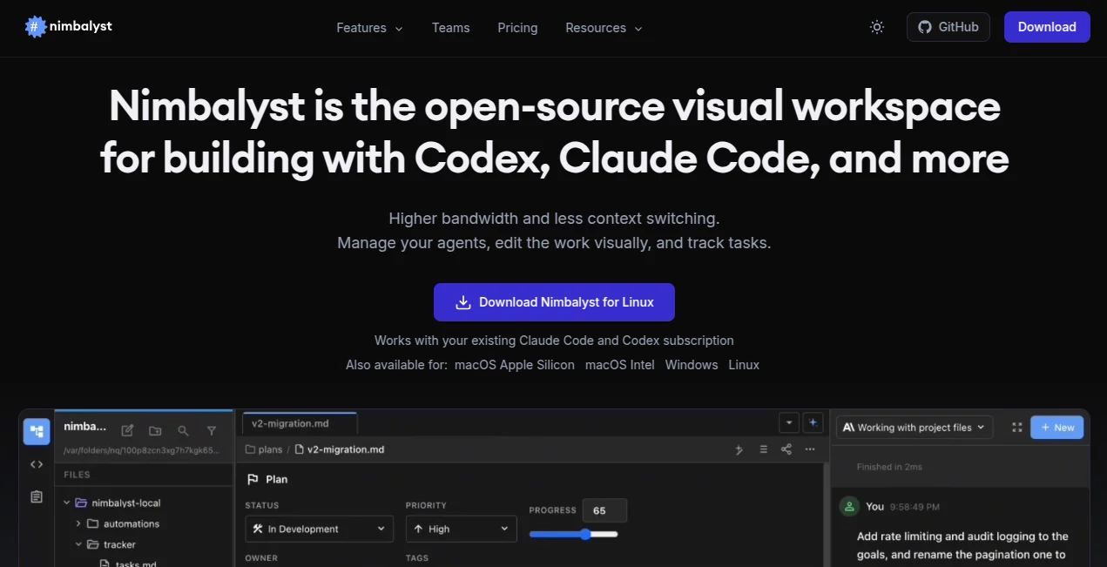Click the New session button
1107x567 pixels.
pyautogui.click(x=1056, y=428)
